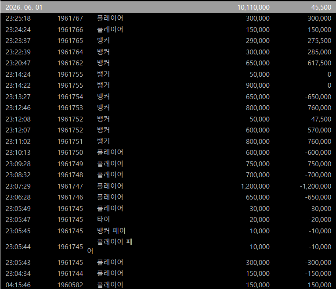Select the 23:10:13 timestamp

[18, 153]
